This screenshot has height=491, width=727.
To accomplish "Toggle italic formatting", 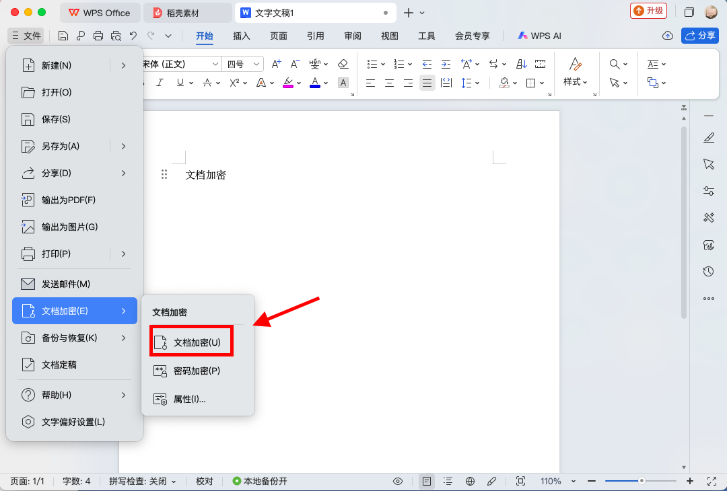I will click(x=160, y=83).
